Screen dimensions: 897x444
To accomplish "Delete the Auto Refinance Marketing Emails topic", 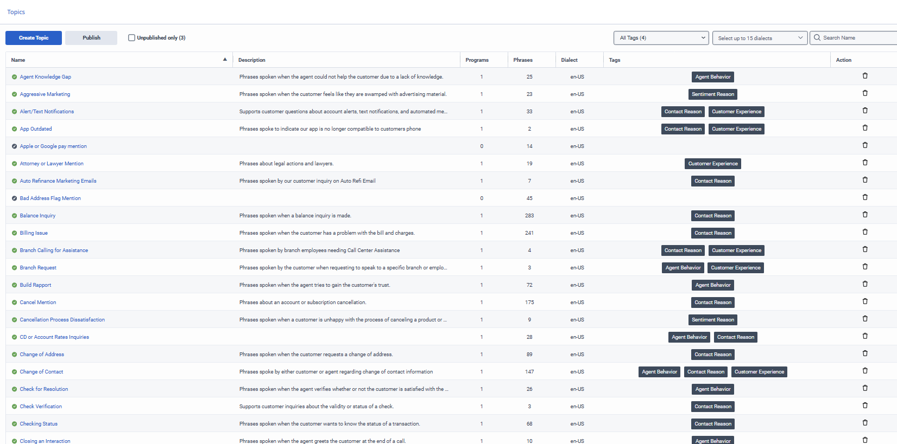I will [x=865, y=180].
